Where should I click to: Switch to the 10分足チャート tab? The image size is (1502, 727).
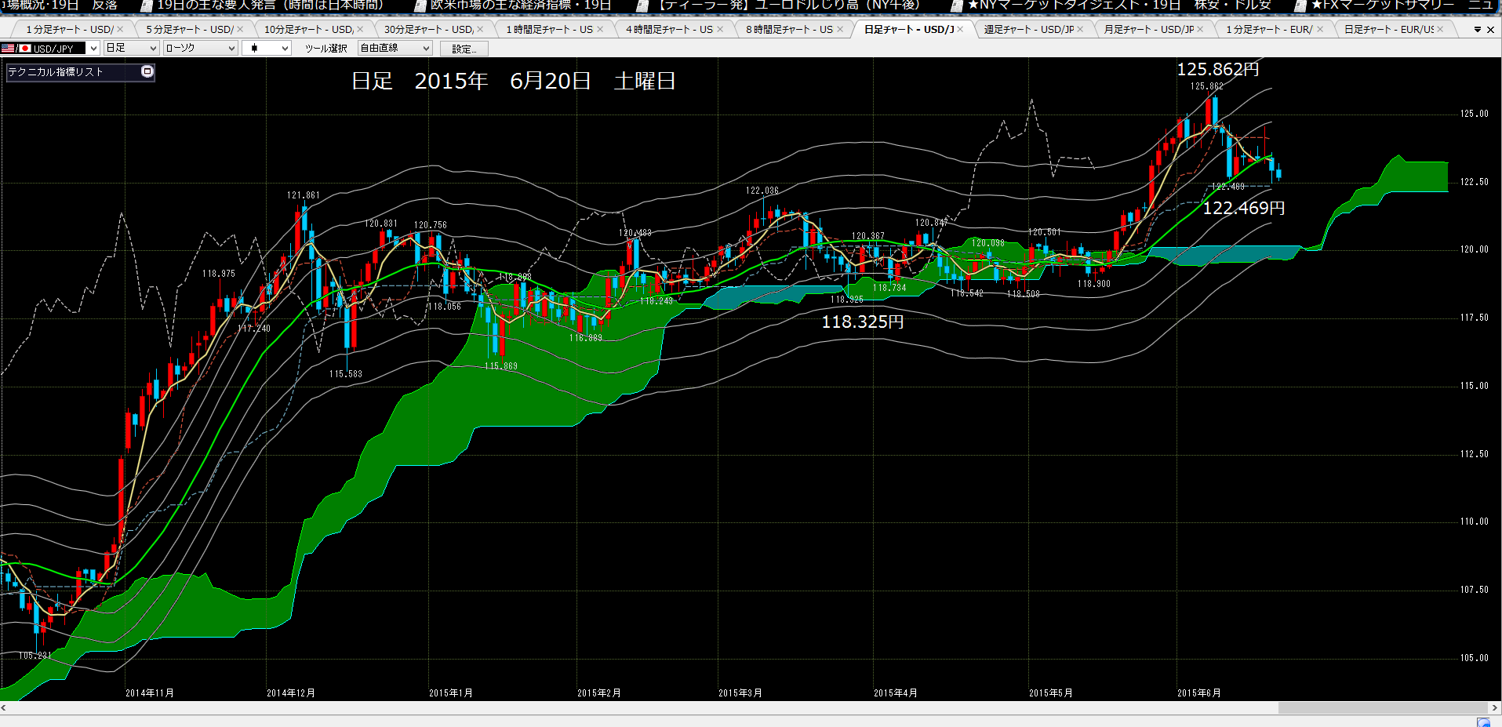coord(308,29)
